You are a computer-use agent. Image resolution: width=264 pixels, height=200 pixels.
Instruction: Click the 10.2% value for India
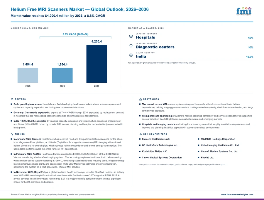click(250, 57)
